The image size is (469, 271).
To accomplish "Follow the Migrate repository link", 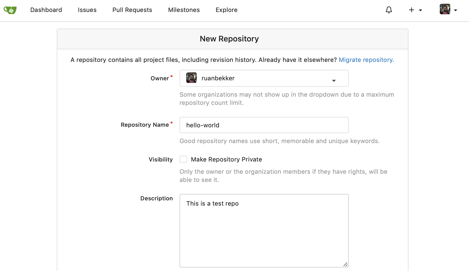I will pos(366,60).
